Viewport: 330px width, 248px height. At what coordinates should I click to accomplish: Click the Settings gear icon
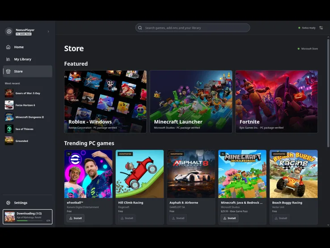(x=8, y=203)
